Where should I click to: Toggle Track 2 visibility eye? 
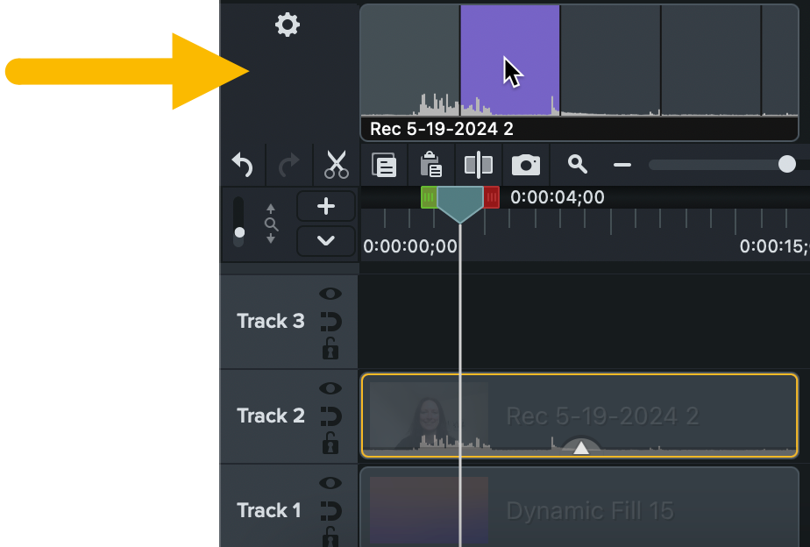pos(330,388)
